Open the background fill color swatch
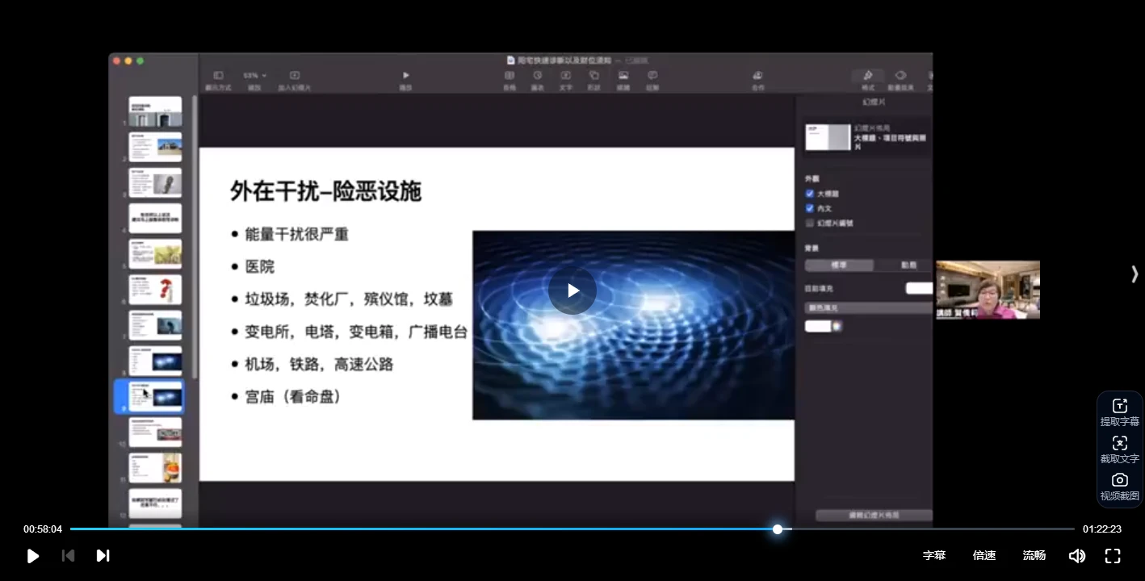 coord(818,325)
